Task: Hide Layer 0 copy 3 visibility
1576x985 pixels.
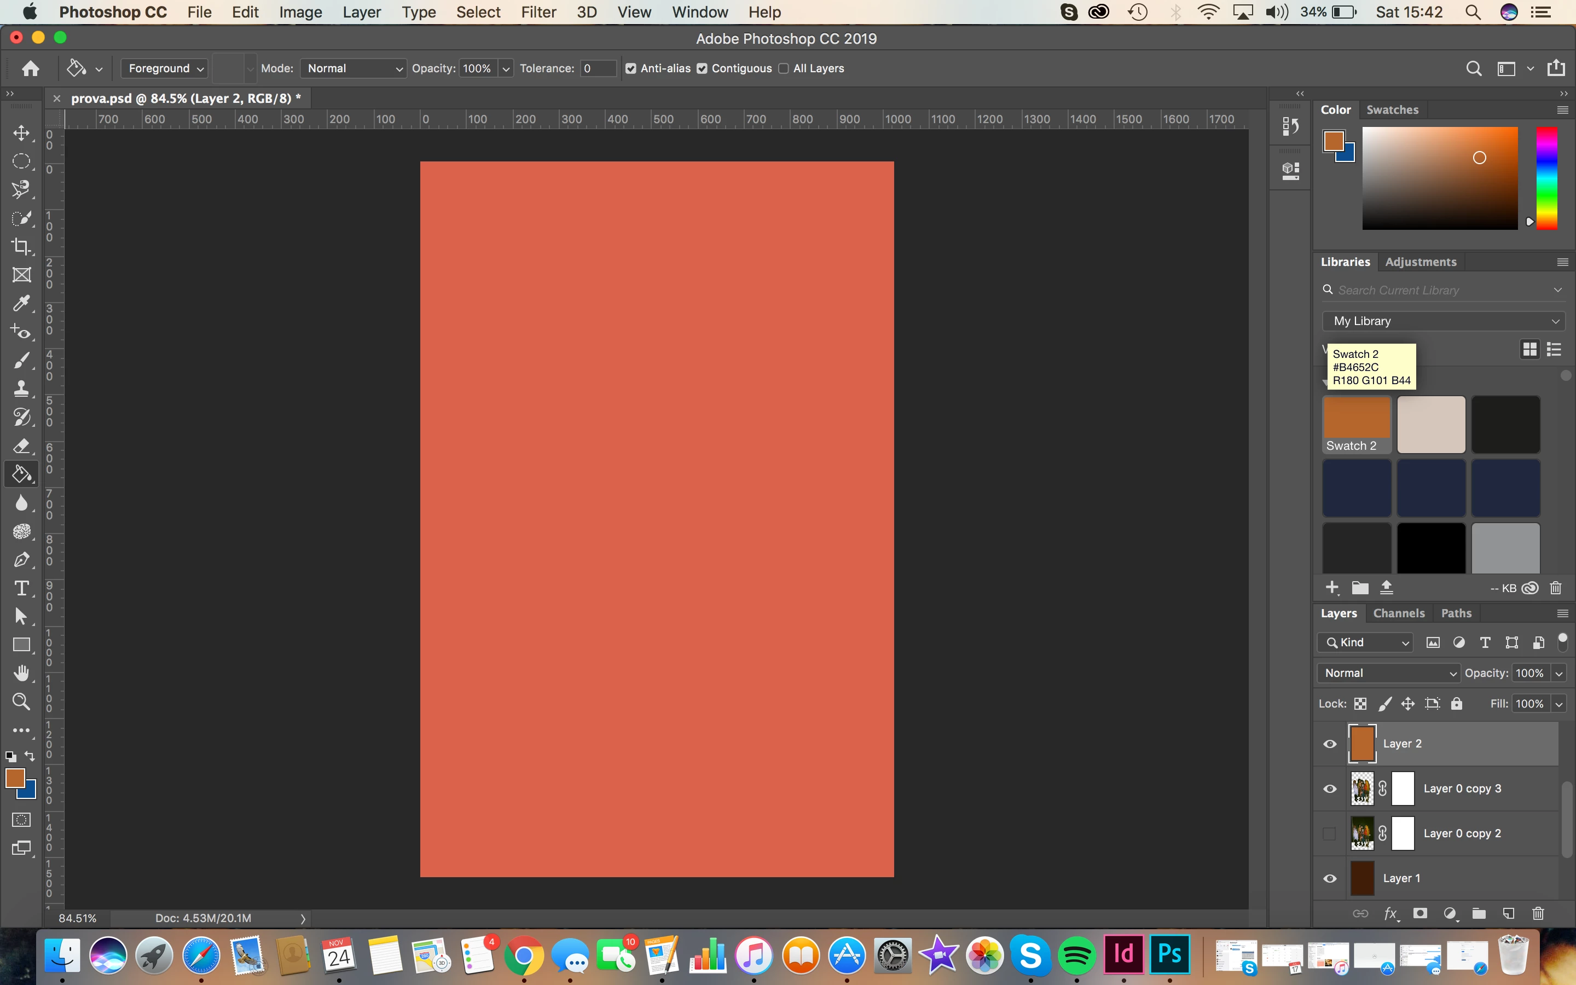Action: tap(1330, 789)
